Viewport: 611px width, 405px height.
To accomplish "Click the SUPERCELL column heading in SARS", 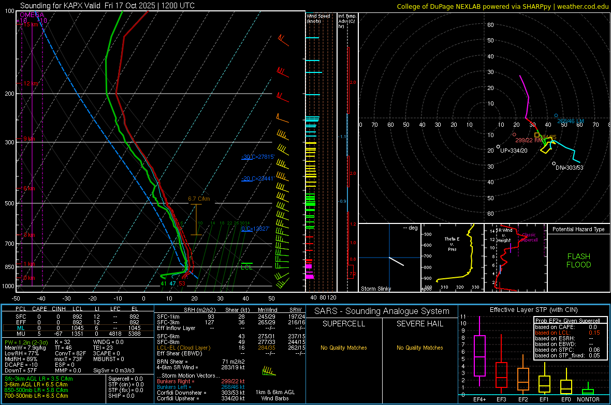I will [344, 324].
